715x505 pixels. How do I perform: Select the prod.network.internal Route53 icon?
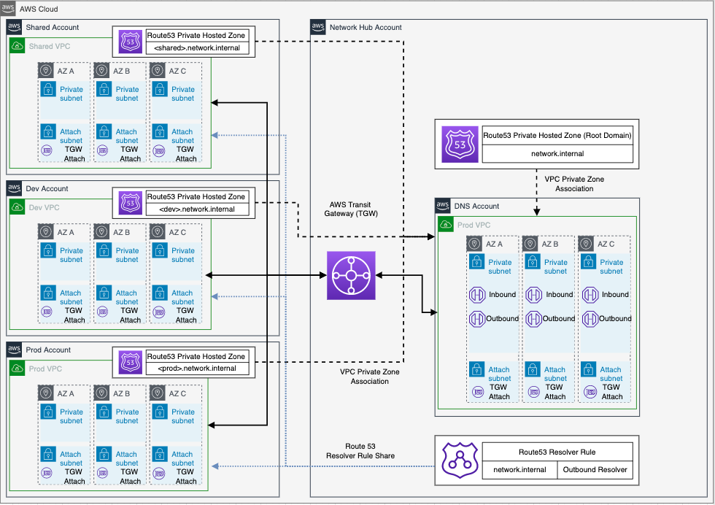(131, 362)
